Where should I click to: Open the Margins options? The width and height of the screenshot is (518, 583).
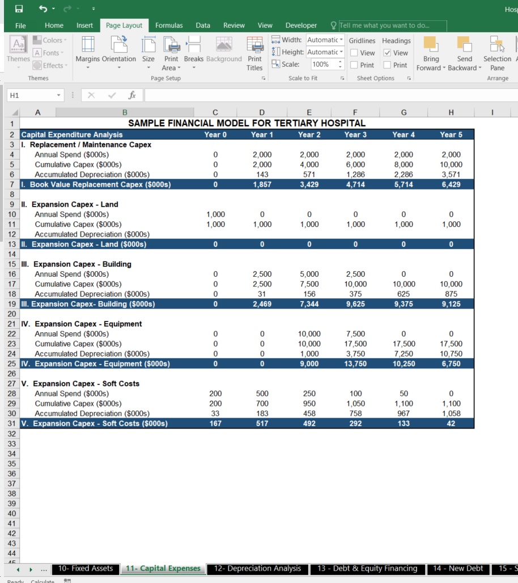coord(87,53)
